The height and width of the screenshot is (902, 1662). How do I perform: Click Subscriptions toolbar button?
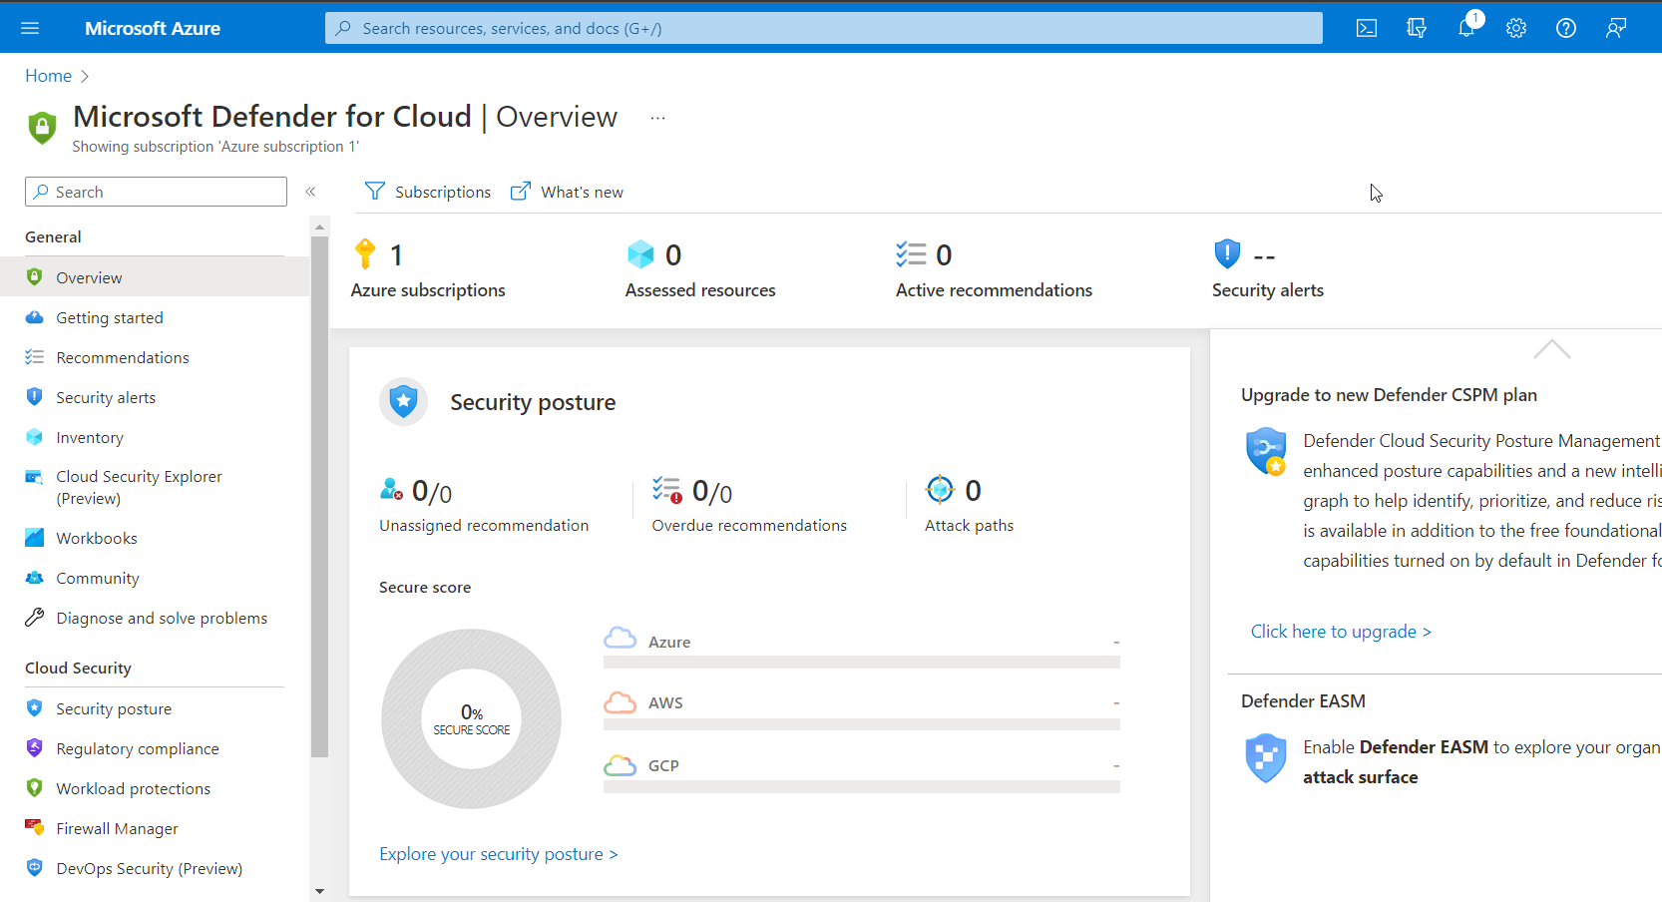point(428,192)
